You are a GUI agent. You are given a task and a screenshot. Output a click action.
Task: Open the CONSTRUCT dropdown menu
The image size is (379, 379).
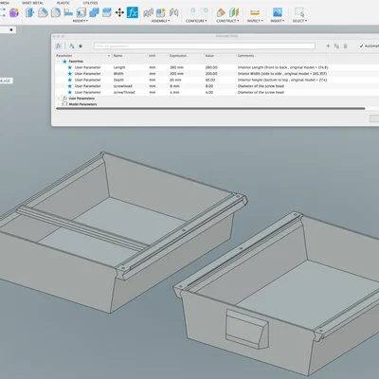coord(227,21)
